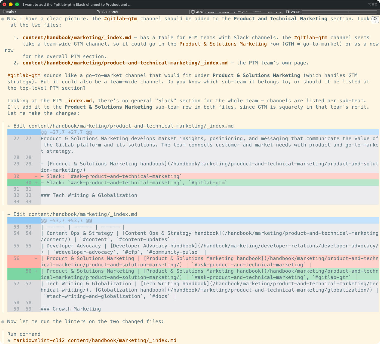This screenshot has height=344, width=380.
Task: Click the removed line 30 "- Slack: `#ask-product-and-technical-marketing`"
Action: pyautogui.click(x=193, y=176)
